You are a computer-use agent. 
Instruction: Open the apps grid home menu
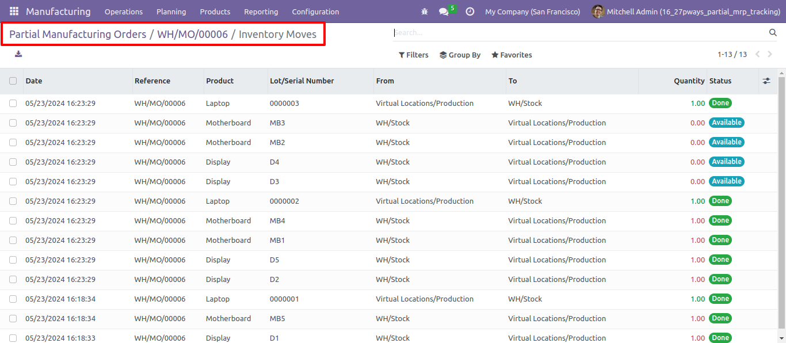[14, 12]
